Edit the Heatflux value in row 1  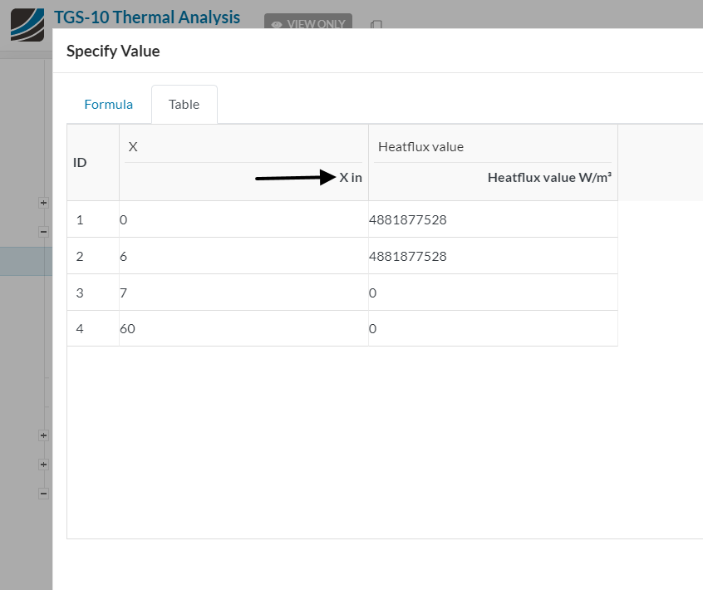tap(492, 220)
